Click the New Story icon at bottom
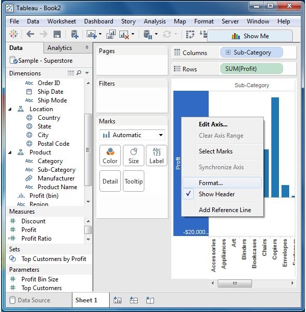This screenshot has height=312, width=306. [150, 300]
